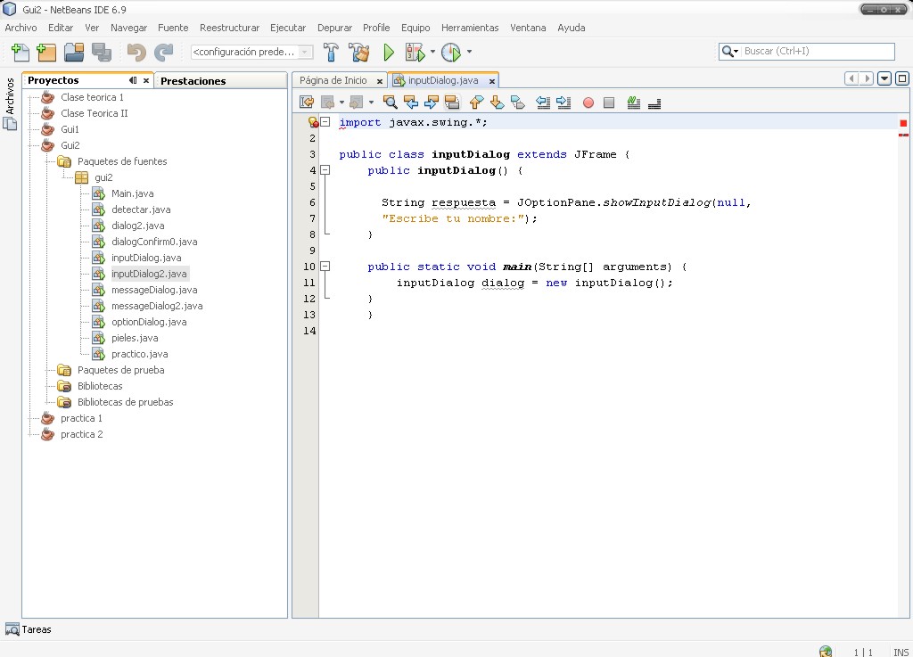
Task: Save all open files
Action: tap(102, 53)
